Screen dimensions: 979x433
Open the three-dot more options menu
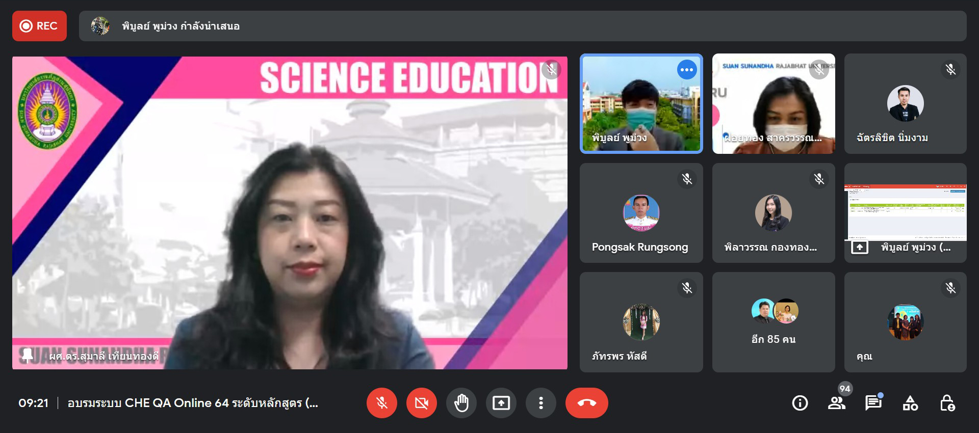coord(540,403)
